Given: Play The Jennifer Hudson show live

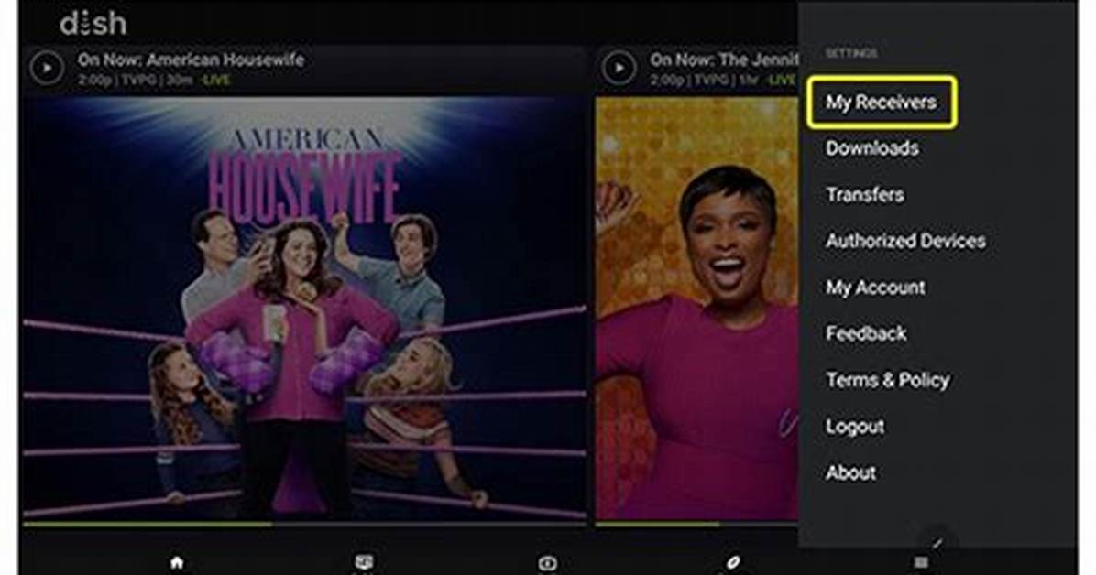Looking at the screenshot, I should pyautogui.click(x=619, y=69).
